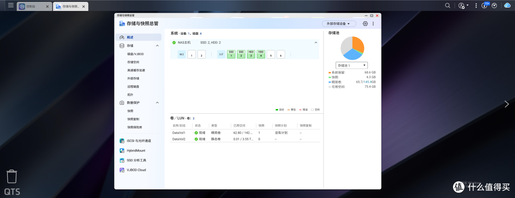
Task: Open HybridMount link
Action: [136, 150]
